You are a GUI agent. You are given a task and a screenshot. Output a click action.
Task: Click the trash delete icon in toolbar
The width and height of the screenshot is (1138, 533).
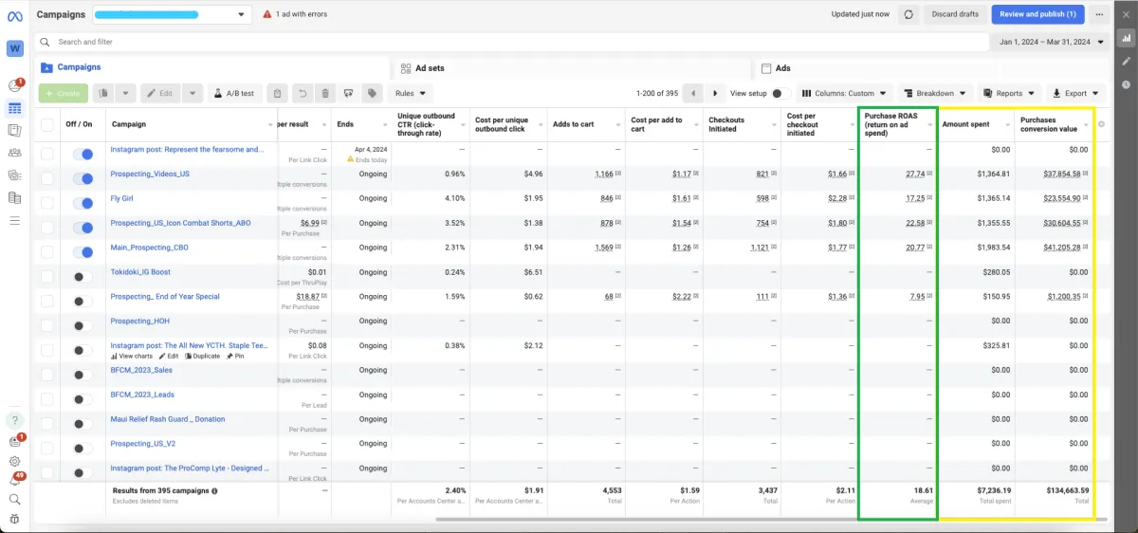tap(325, 93)
